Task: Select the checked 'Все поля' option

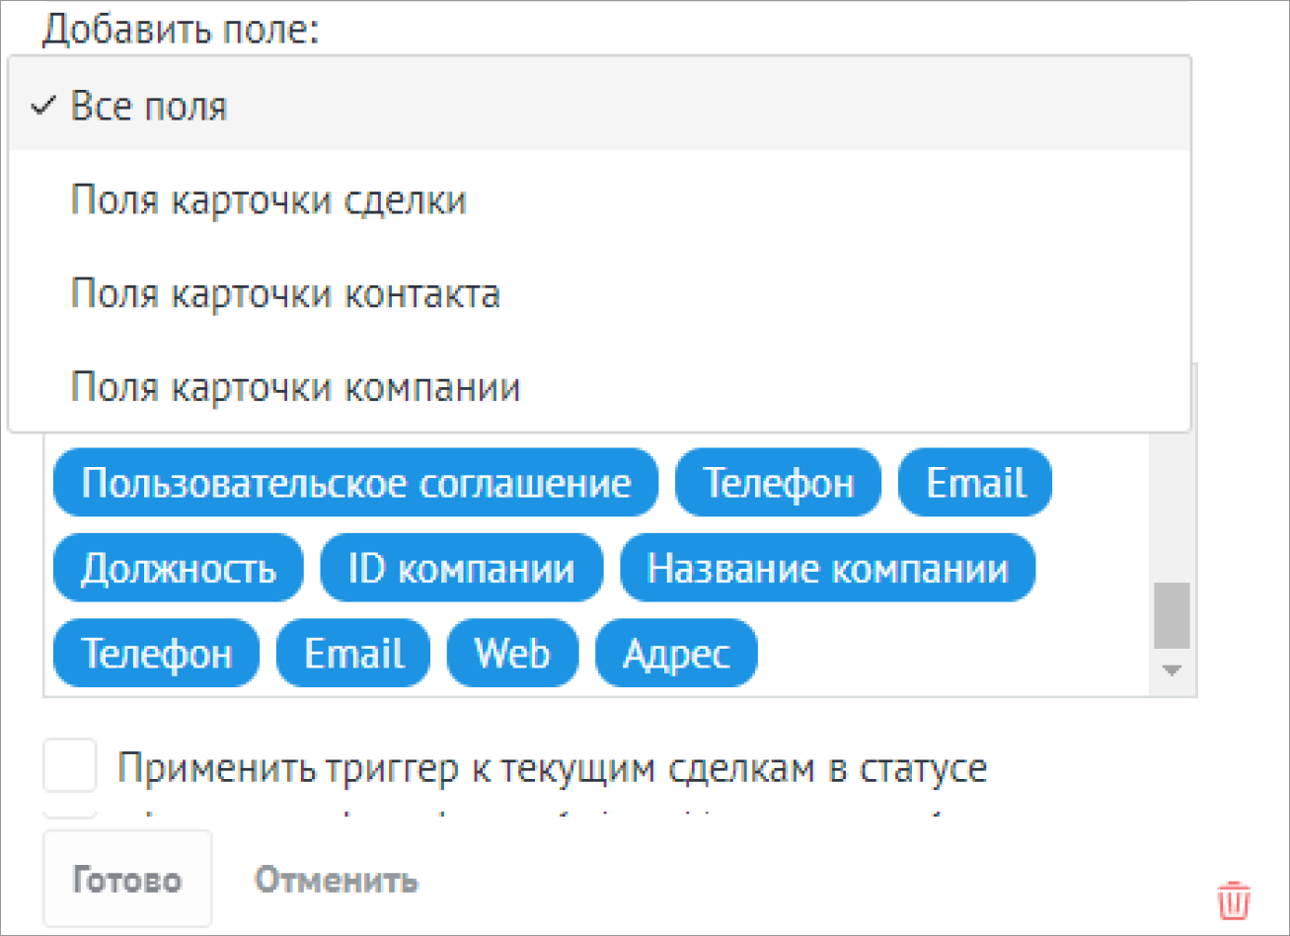Action: (x=599, y=106)
